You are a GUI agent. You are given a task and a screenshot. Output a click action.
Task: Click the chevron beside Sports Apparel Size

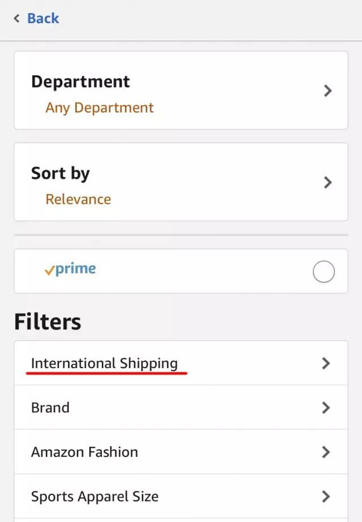pyautogui.click(x=326, y=496)
